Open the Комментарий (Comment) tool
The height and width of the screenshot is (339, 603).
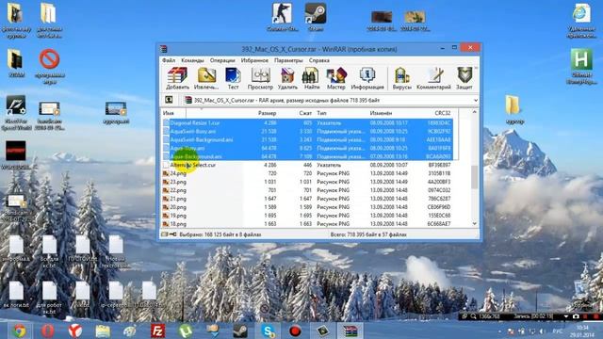pyautogui.click(x=433, y=78)
